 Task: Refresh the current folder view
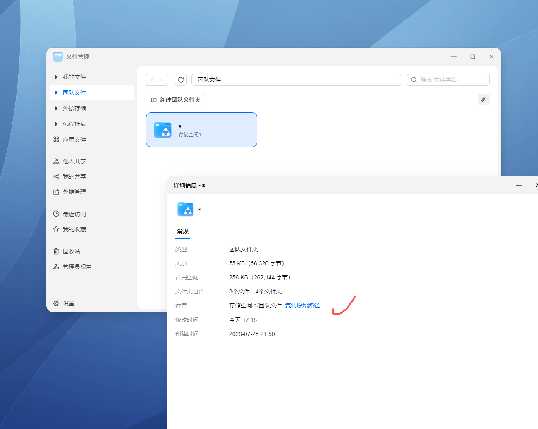click(181, 80)
